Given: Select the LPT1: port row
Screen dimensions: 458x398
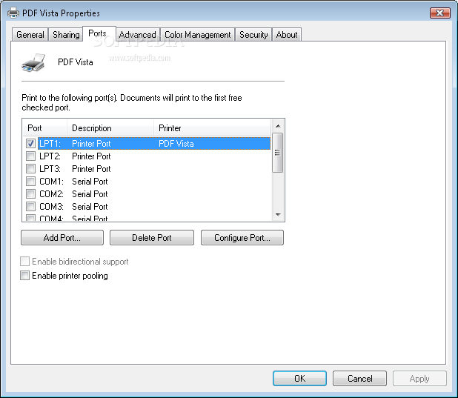Looking at the screenshot, I should pos(147,143).
